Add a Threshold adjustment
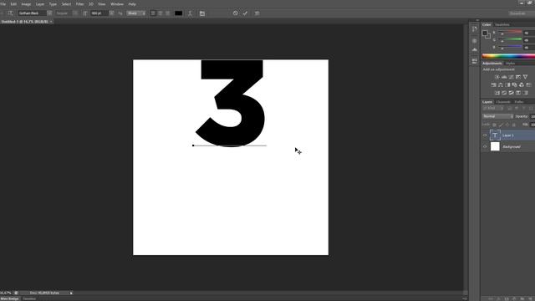The height and width of the screenshot is (301, 535). click(x=511, y=93)
